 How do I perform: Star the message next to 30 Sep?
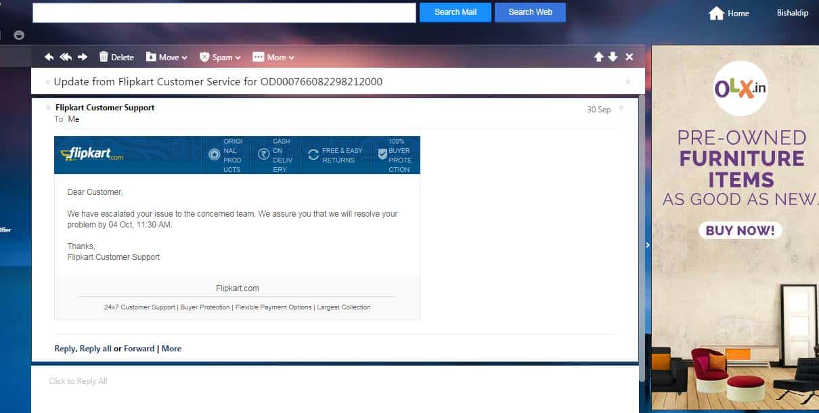[621, 108]
